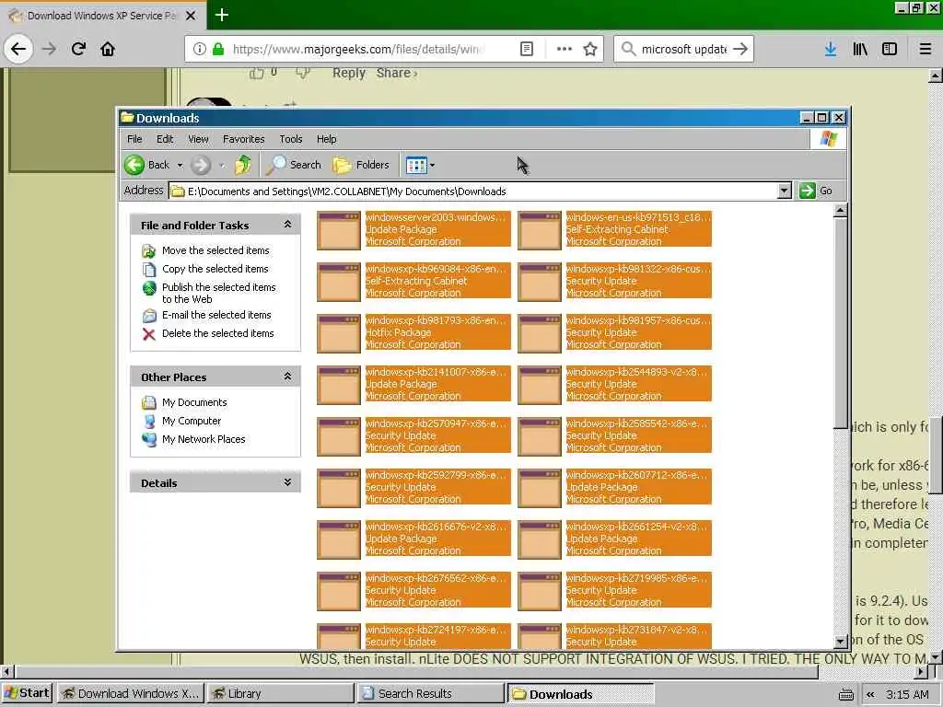Open the Windows Start menu
The image size is (943, 707).
(x=28, y=693)
